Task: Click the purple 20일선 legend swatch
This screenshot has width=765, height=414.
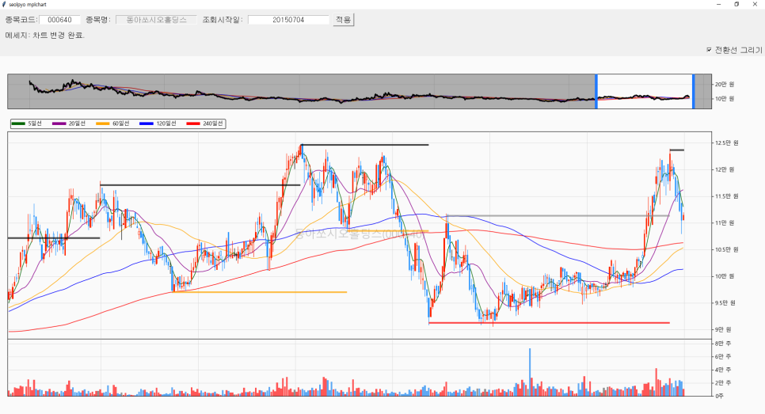Action: 59,123
